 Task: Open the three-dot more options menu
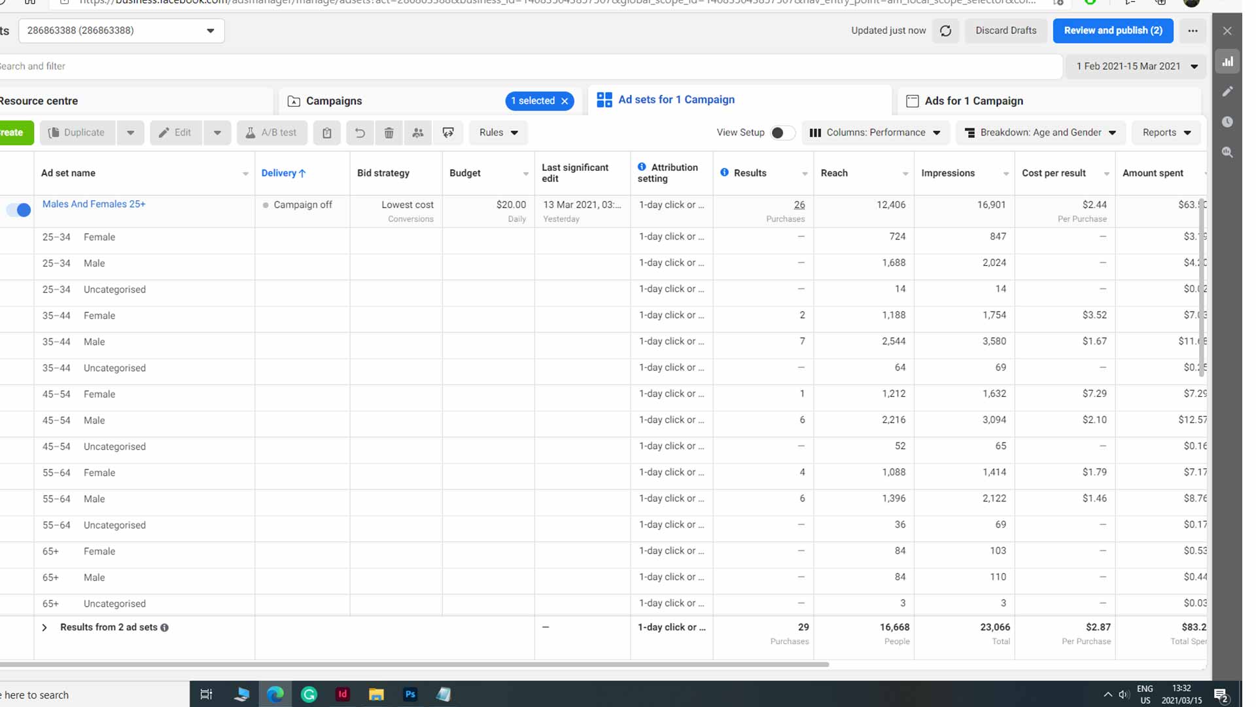click(x=1193, y=31)
